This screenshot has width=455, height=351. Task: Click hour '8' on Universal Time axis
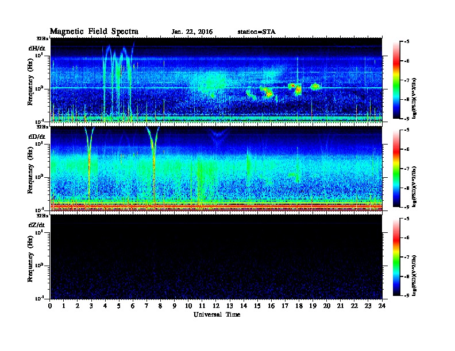pos(160,306)
